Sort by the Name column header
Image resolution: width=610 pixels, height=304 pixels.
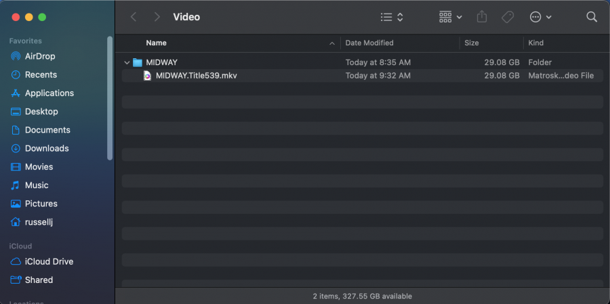(x=157, y=43)
